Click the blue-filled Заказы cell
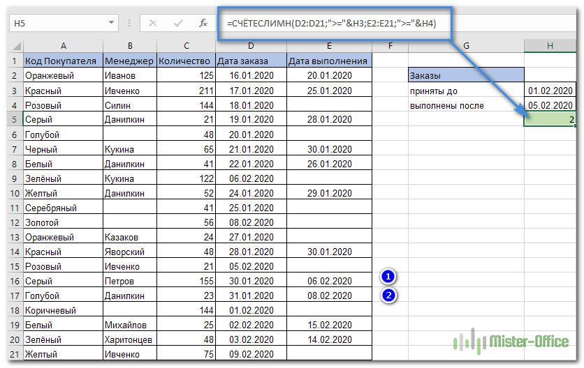584x368 pixels. pyautogui.click(x=465, y=75)
